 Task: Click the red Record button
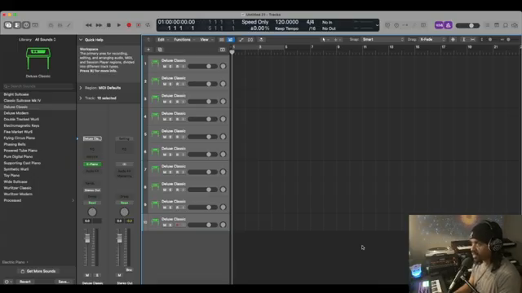point(129,25)
